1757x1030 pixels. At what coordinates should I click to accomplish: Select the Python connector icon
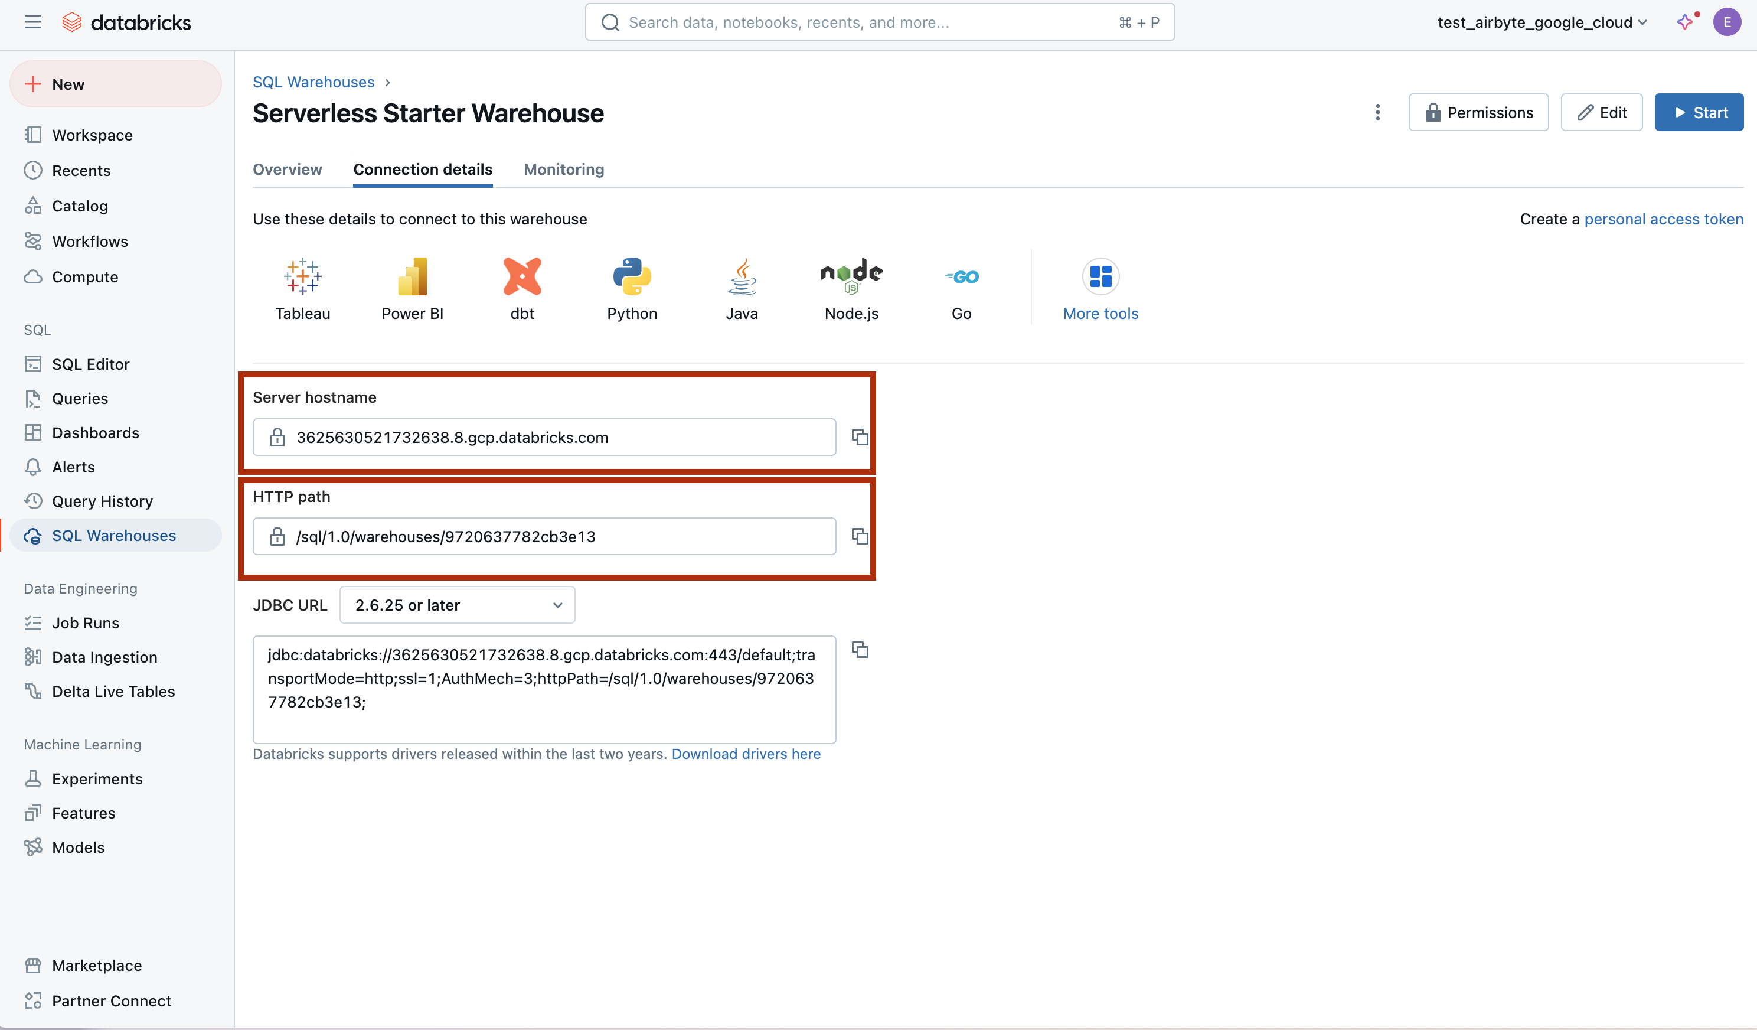click(632, 277)
